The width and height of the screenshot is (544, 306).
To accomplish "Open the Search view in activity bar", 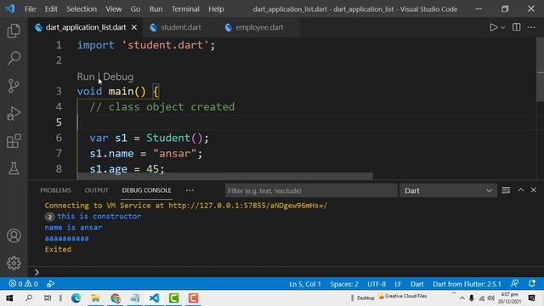I will pyautogui.click(x=14, y=58).
